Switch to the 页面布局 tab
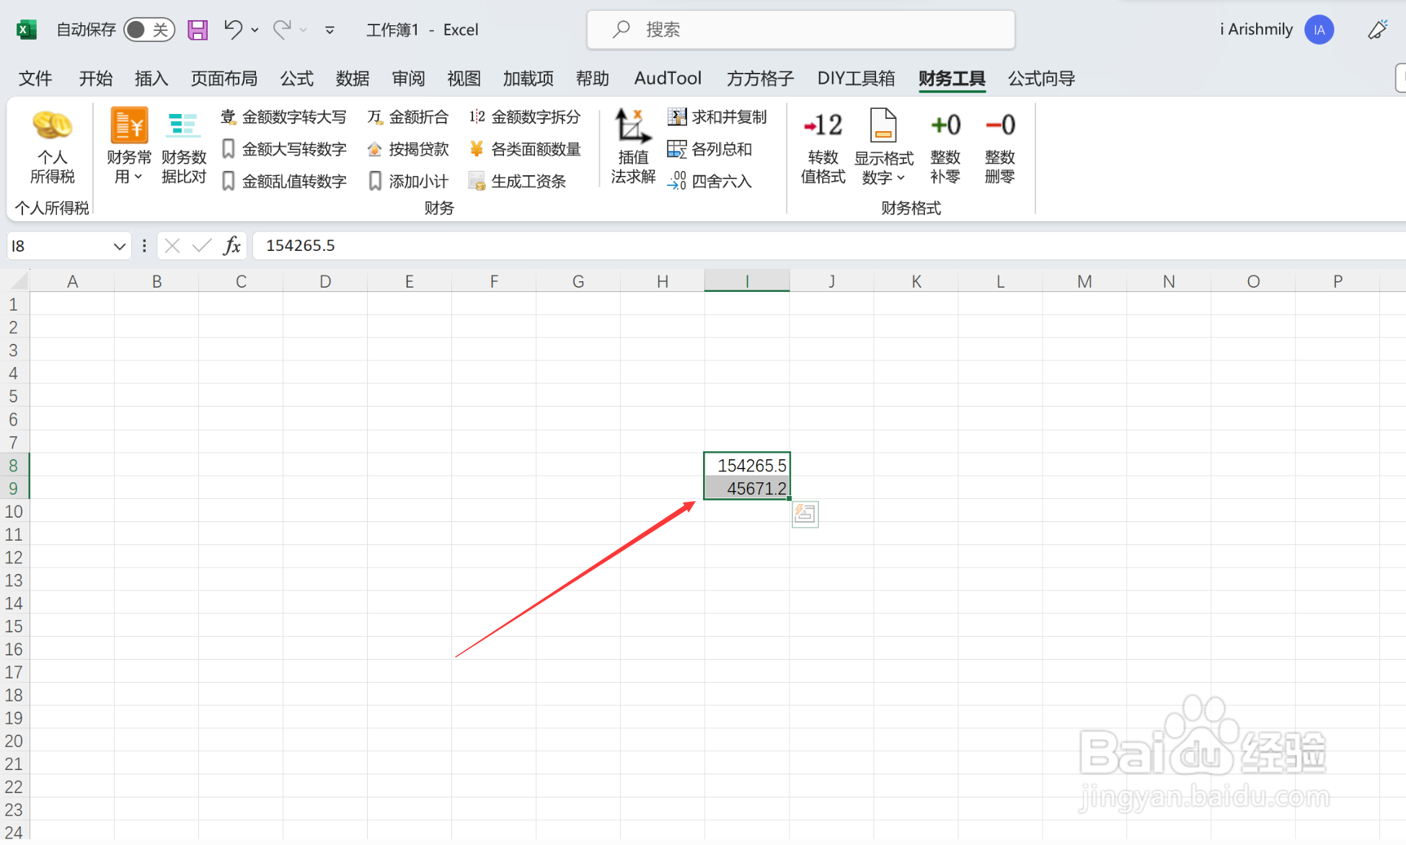The width and height of the screenshot is (1406, 845). coord(224,78)
